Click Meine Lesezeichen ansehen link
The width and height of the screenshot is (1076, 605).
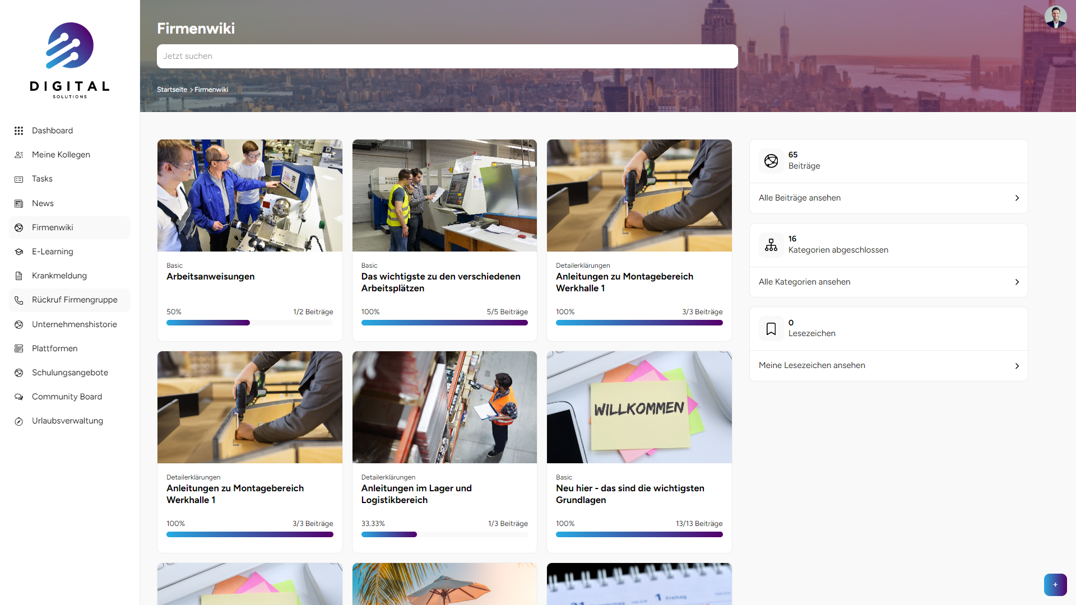pos(812,365)
